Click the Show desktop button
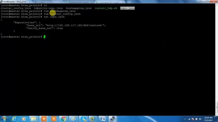218x122 pixels. pos(216,119)
